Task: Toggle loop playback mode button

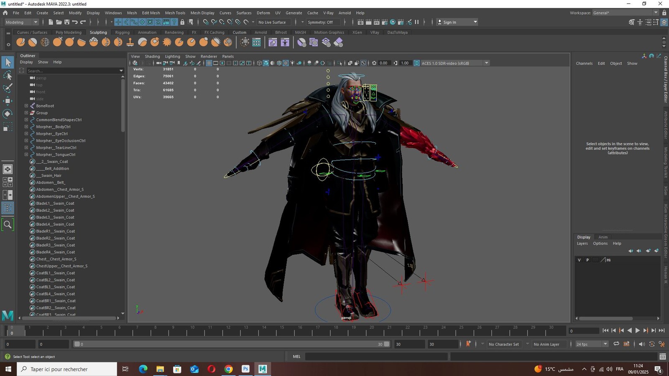Action: (616, 344)
